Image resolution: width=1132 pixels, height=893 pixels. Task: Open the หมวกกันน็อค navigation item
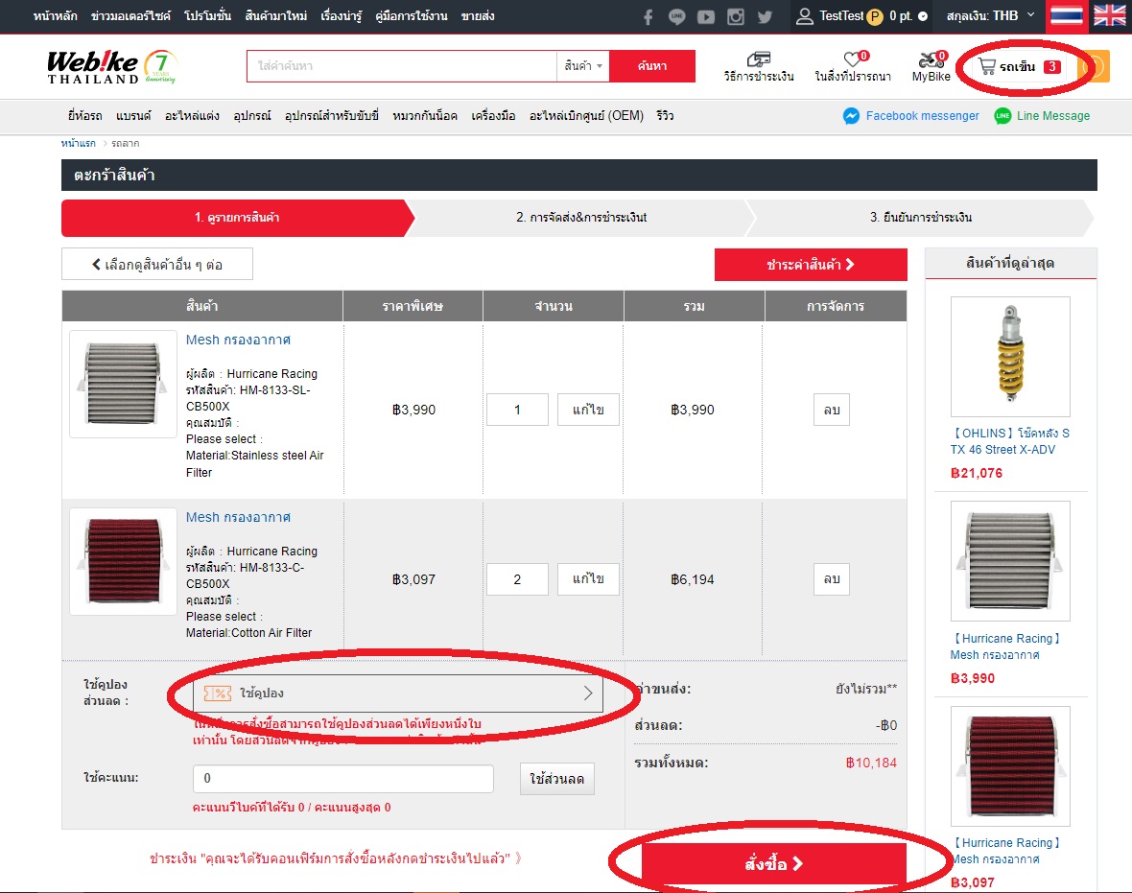click(425, 115)
